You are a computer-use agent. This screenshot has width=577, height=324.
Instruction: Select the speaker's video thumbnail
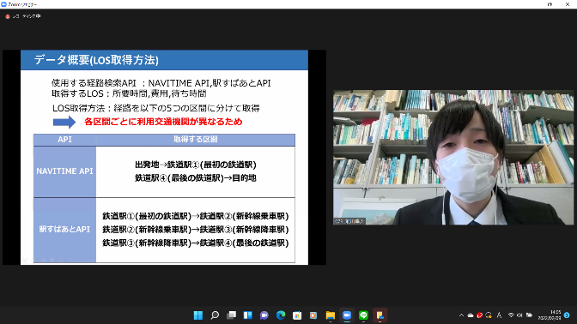tap(453, 157)
